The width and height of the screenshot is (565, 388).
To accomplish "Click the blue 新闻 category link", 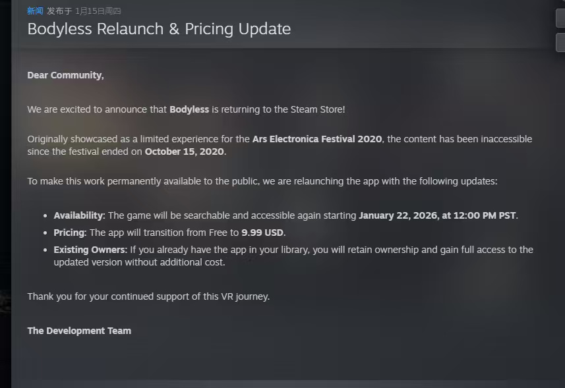I will tap(35, 11).
